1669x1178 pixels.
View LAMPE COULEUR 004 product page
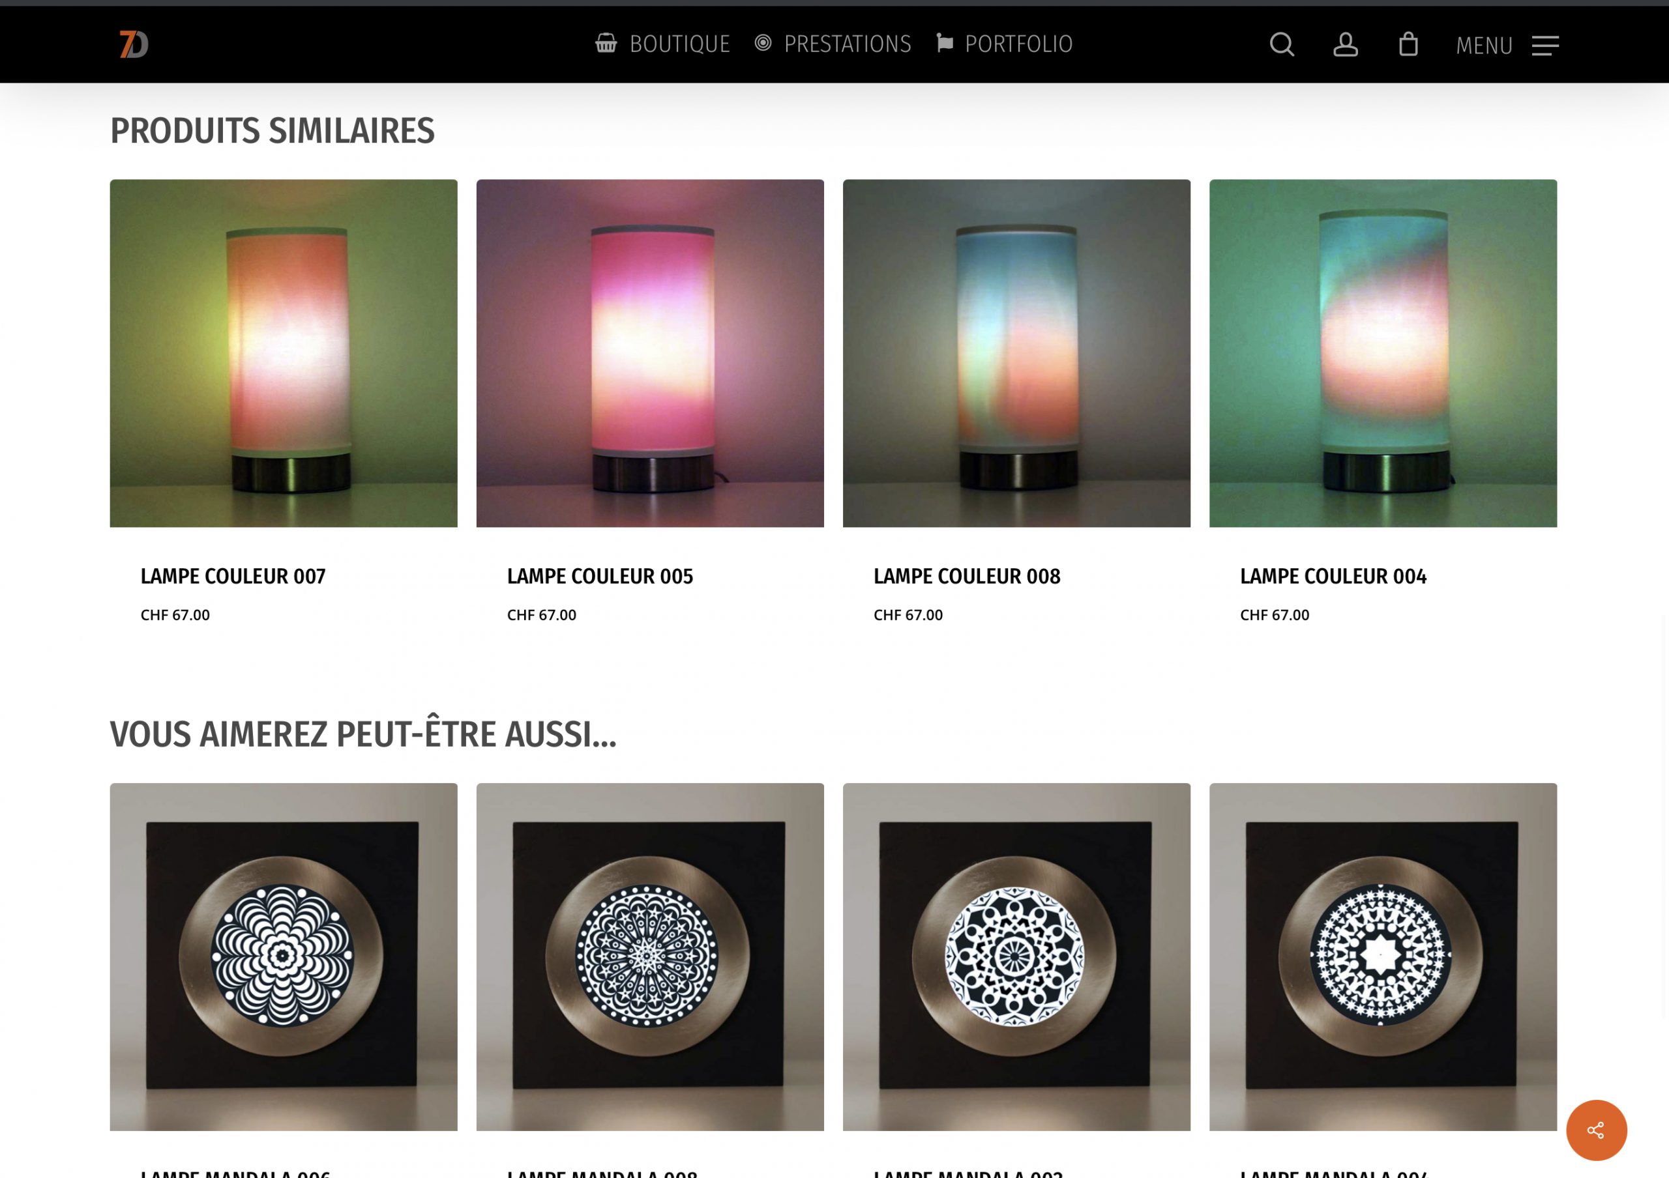tap(1333, 576)
